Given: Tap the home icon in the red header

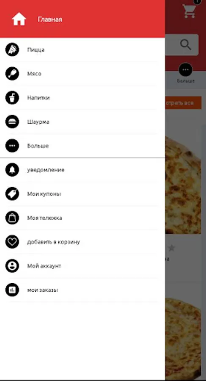Looking at the screenshot, I should [x=19, y=19].
